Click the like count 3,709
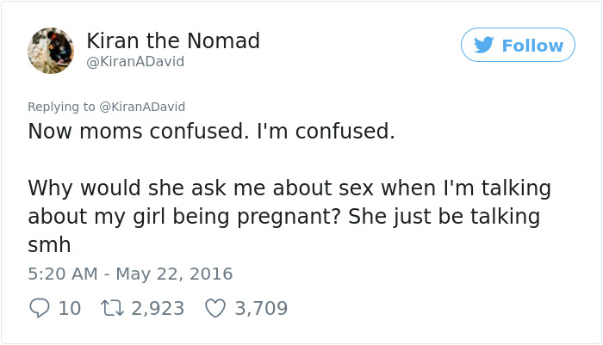This screenshot has height=345, width=603. point(261,308)
